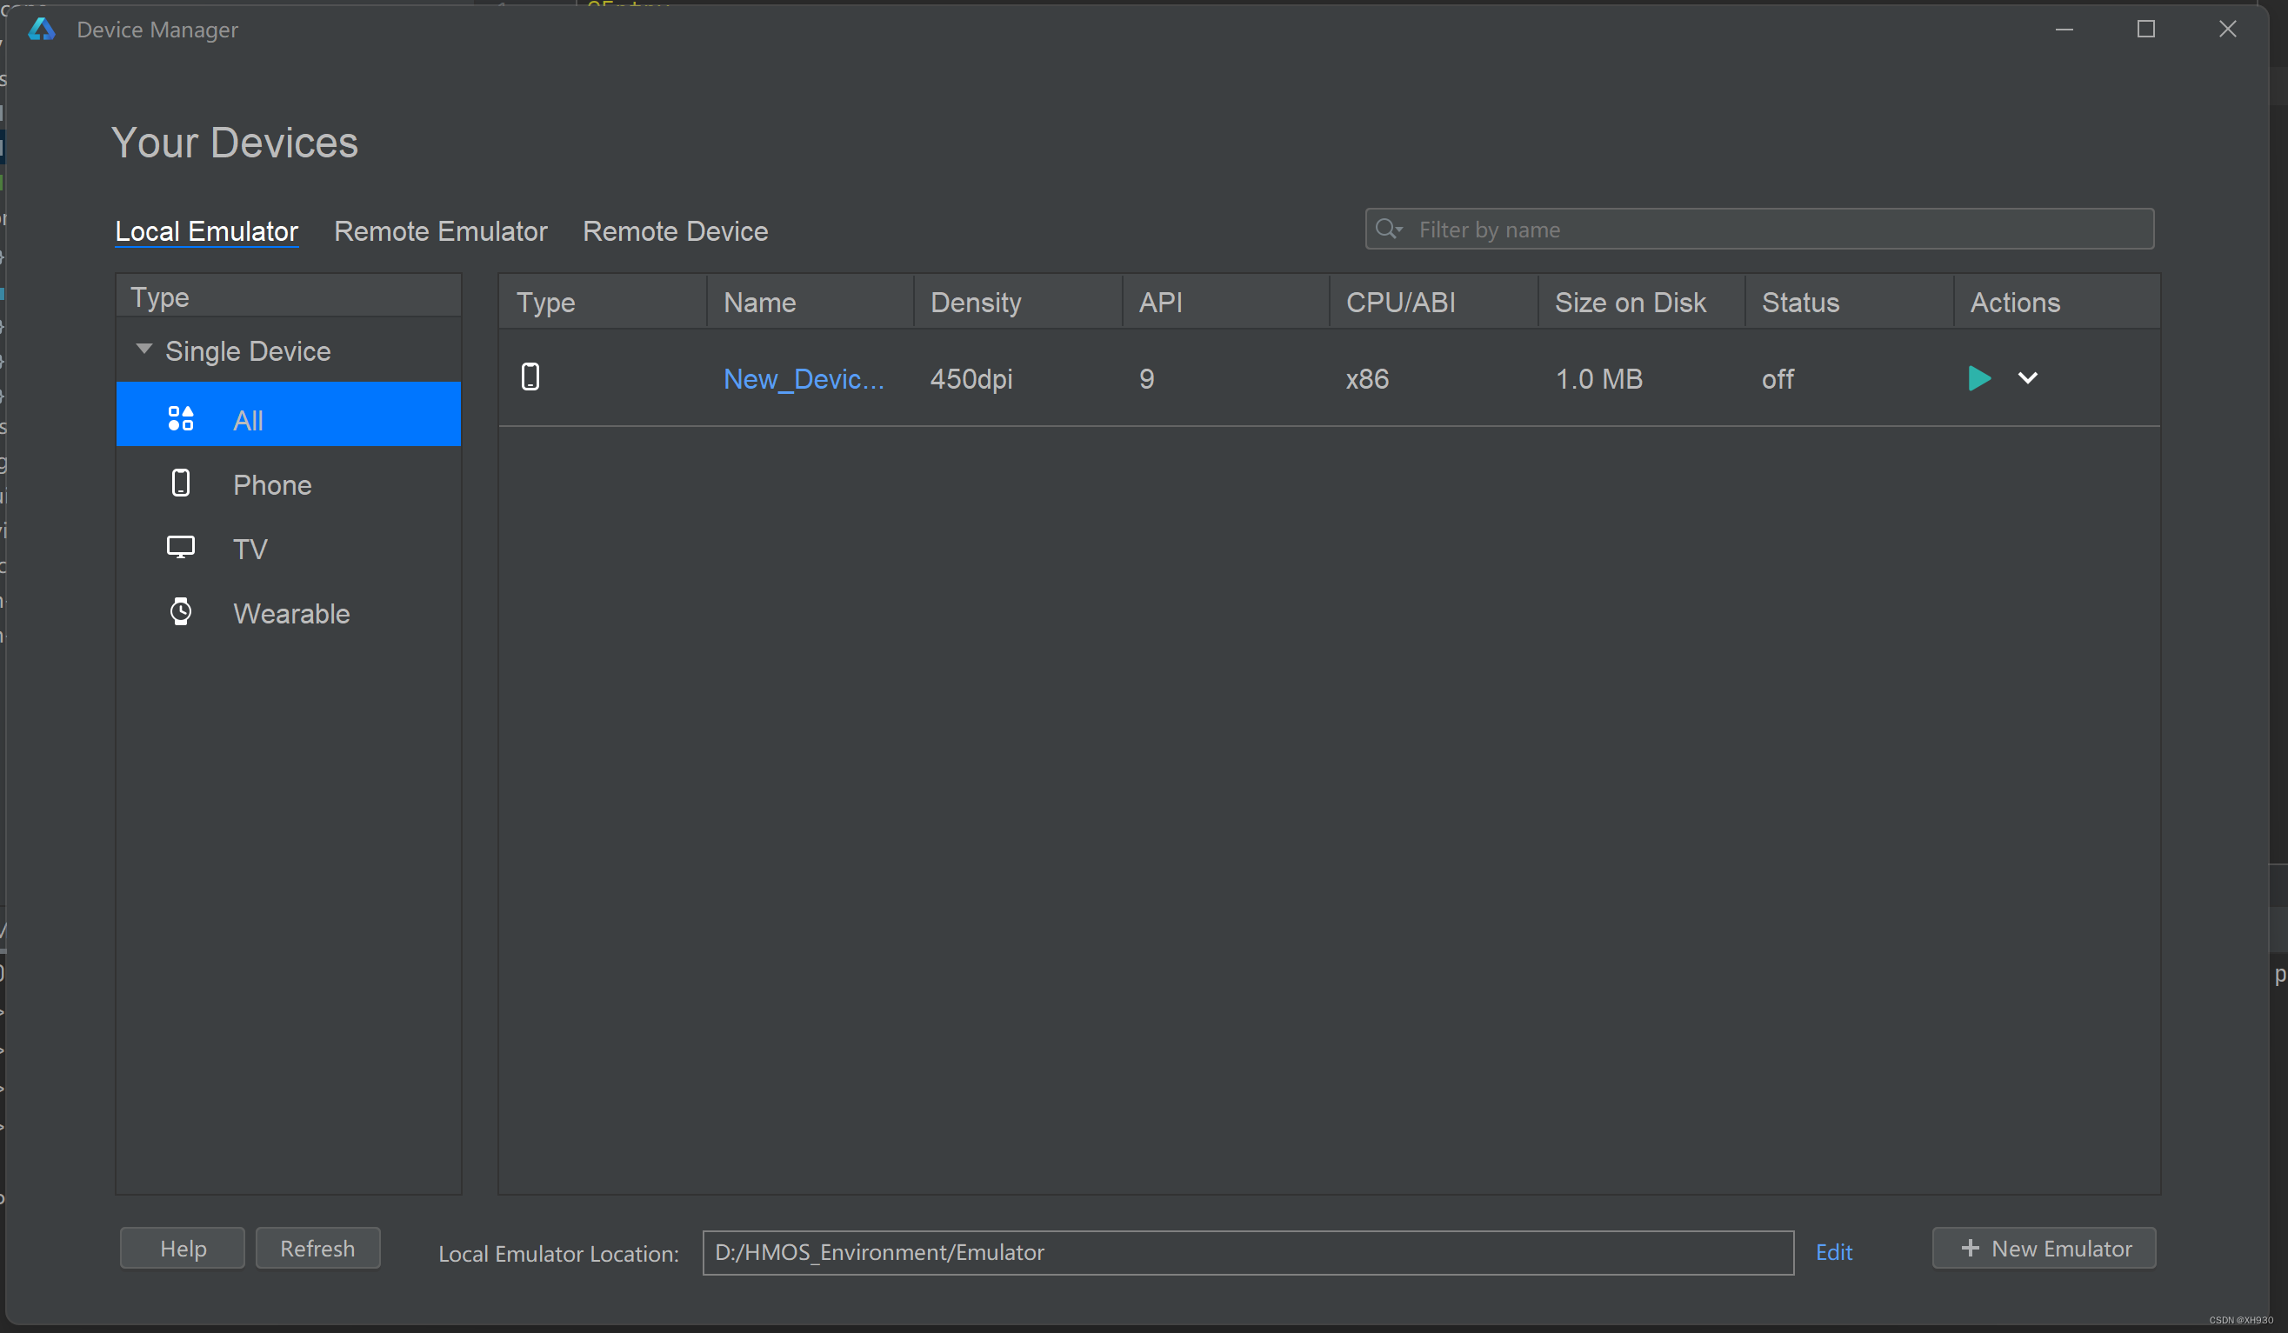This screenshot has width=2288, height=1333.
Task: Choose the TV device type
Action: coord(250,550)
